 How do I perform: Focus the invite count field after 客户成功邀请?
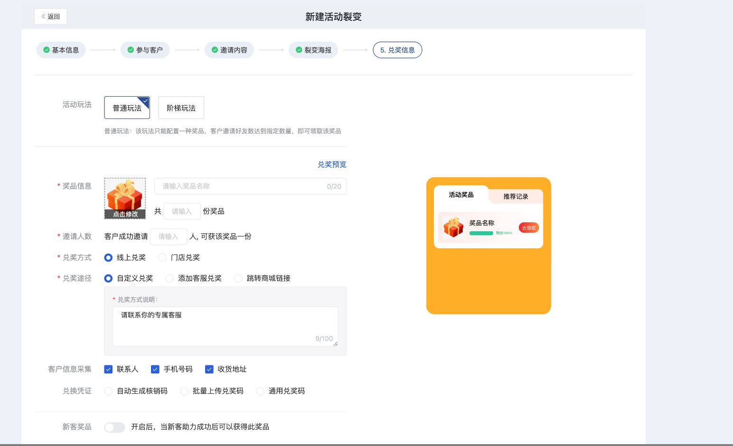[169, 237]
